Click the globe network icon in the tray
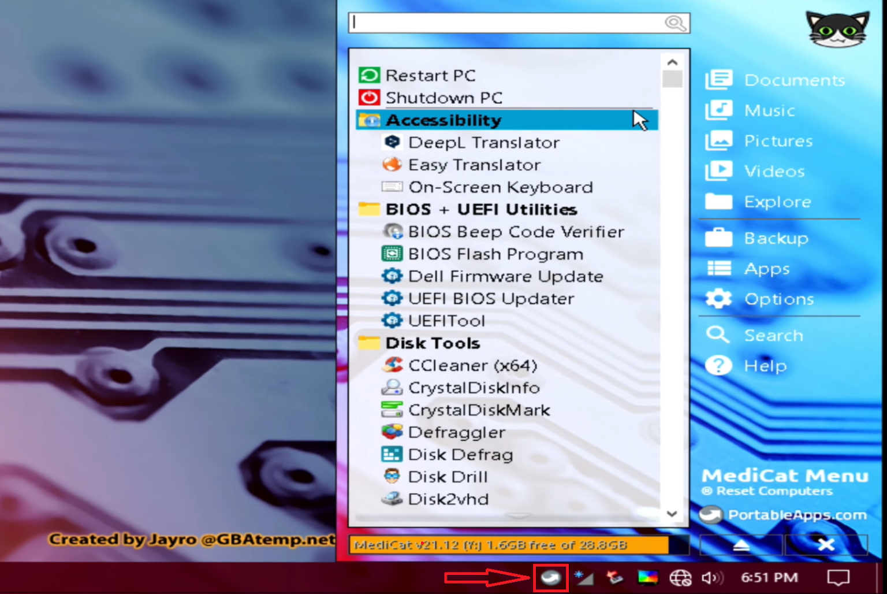The height and width of the screenshot is (594, 887). (680, 576)
